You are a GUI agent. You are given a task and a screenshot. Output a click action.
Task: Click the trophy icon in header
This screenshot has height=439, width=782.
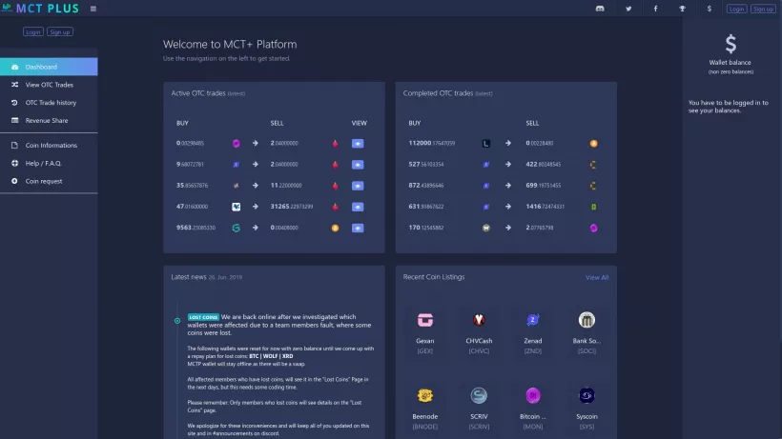(682, 9)
